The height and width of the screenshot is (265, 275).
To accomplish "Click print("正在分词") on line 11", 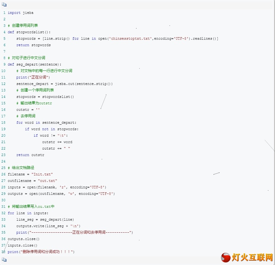I will pyautogui.click(x=33, y=77).
